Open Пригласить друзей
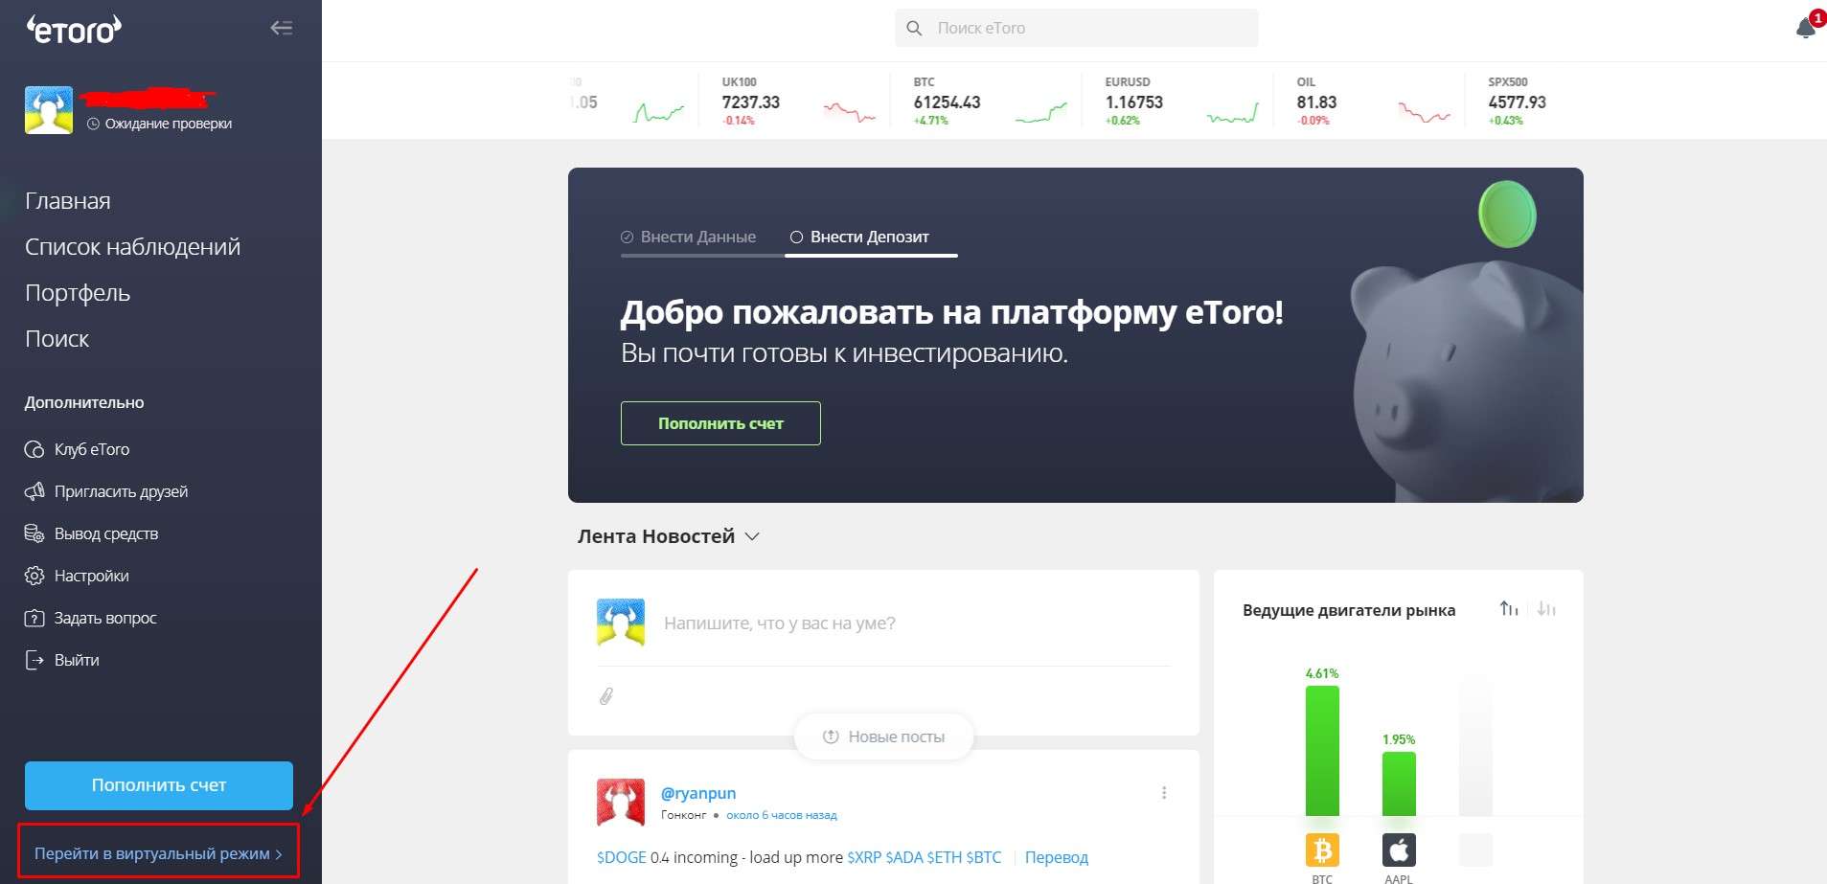 point(121,491)
